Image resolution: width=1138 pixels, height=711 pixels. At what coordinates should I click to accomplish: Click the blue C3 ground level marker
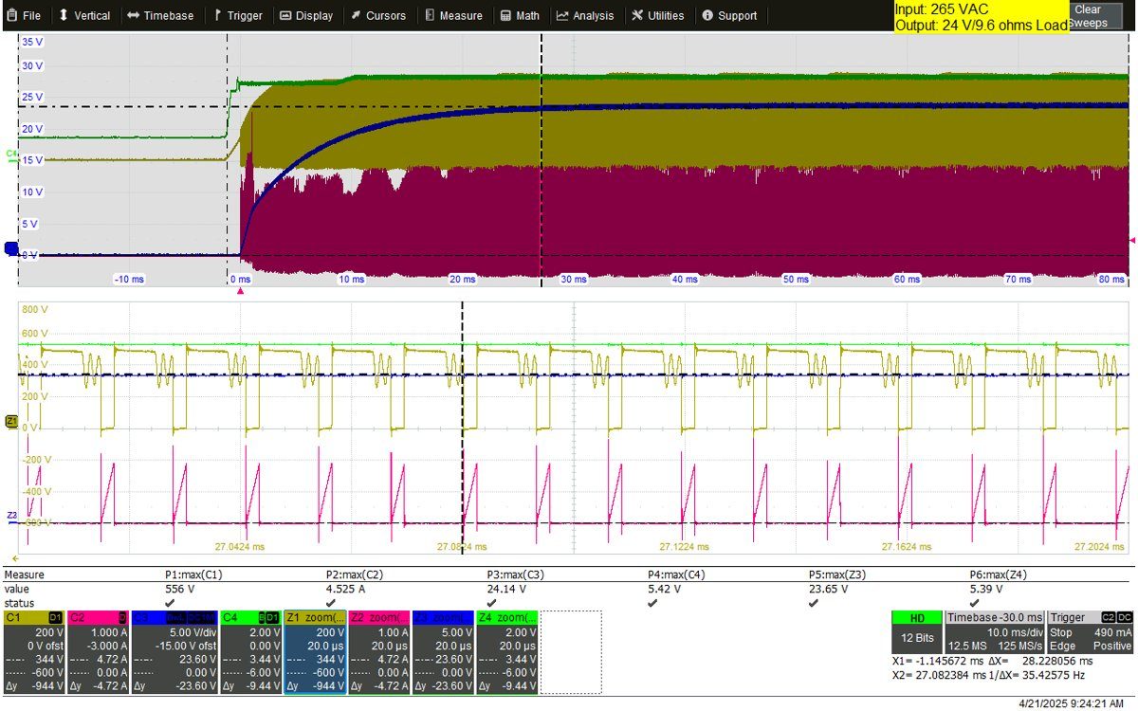[x=11, y=248]
